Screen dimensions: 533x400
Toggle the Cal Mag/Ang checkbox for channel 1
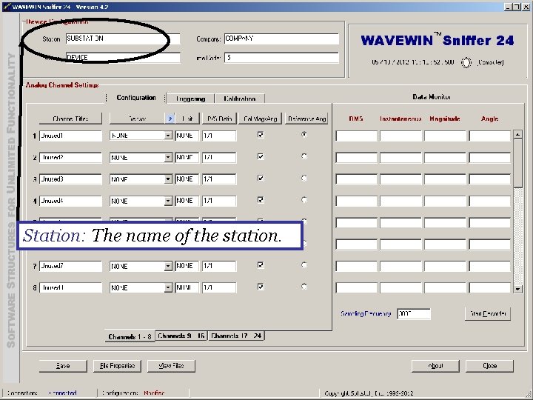point(261,135)
